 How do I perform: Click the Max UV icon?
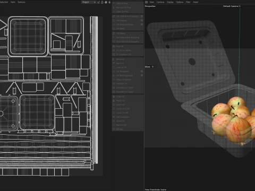click(x=114, y=46)
